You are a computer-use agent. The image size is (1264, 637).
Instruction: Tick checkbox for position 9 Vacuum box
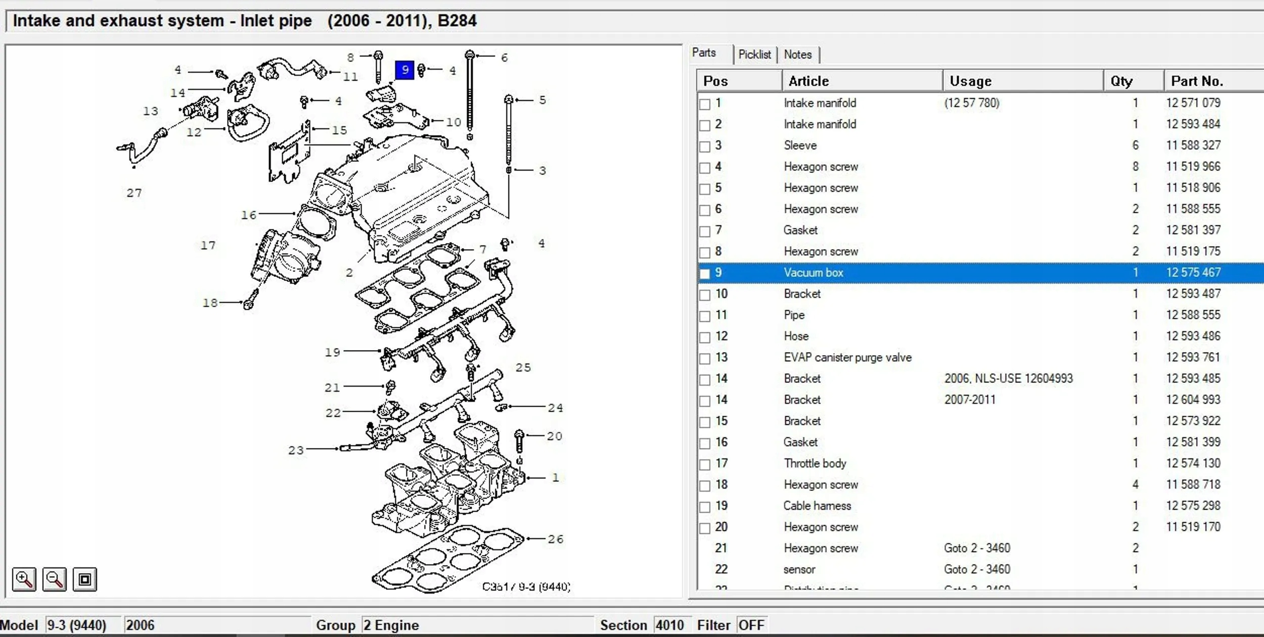(705, 274)
